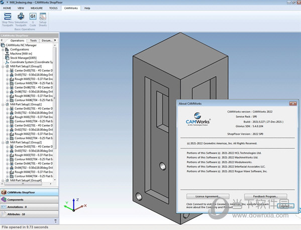Select the Drill2 operation row
This screenshot has height=230, width=301.
(34, 130)
